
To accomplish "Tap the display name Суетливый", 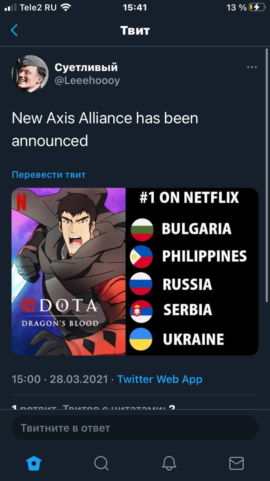I will 86,67.
